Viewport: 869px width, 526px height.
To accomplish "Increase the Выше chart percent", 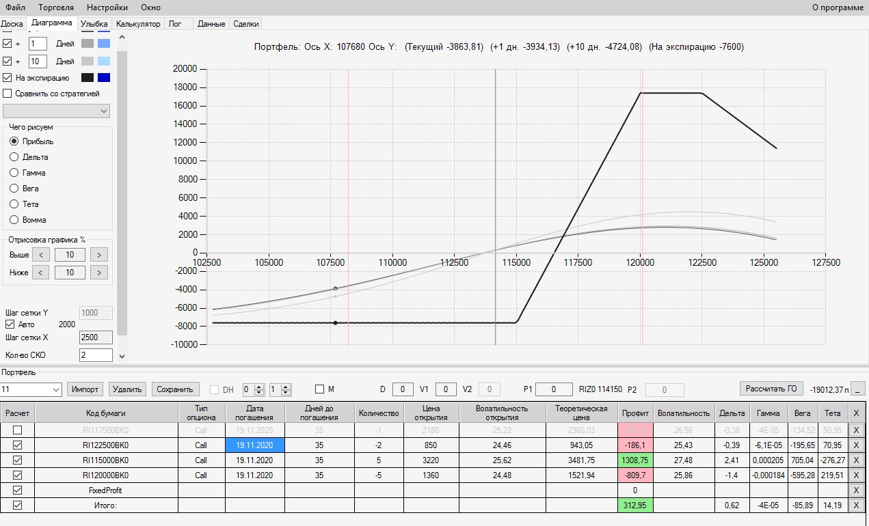I will coord(99,255).
